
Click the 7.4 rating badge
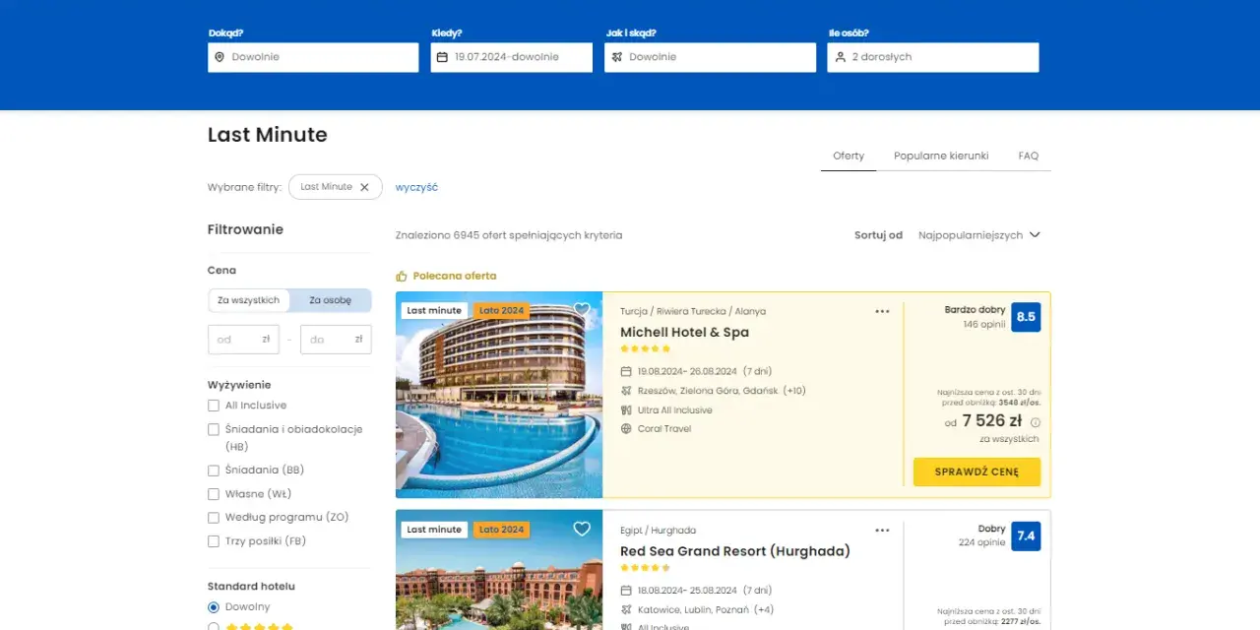point(1026,535)
